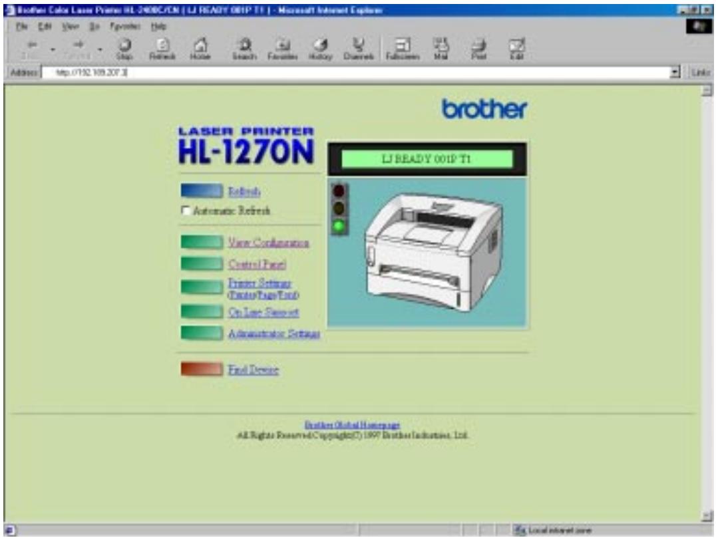This screenshot has height=538, width=716.
Task: Click green button beside Printer Settings
Action: [x=202, y=287]
